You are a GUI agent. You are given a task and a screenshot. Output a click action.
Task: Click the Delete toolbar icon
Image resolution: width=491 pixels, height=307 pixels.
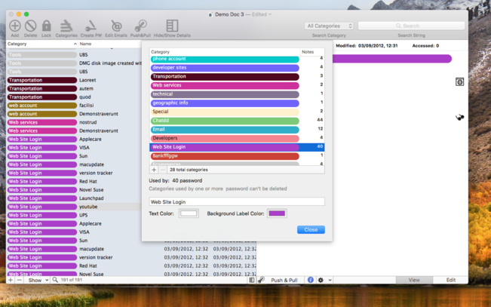coord(30,26)
